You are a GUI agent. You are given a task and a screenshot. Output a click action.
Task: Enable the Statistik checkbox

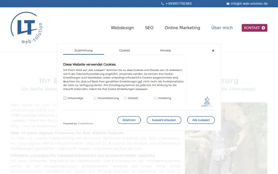pos(125,98)
